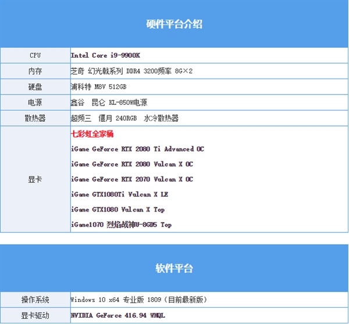Click the Windows 10 x64 专业版 1809 entry
The width and height of the screenshot is (349, 324).
pyautogui.click(x=138, y=300)
